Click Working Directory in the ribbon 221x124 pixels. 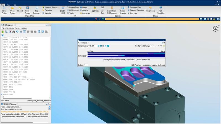coord(50,7)
